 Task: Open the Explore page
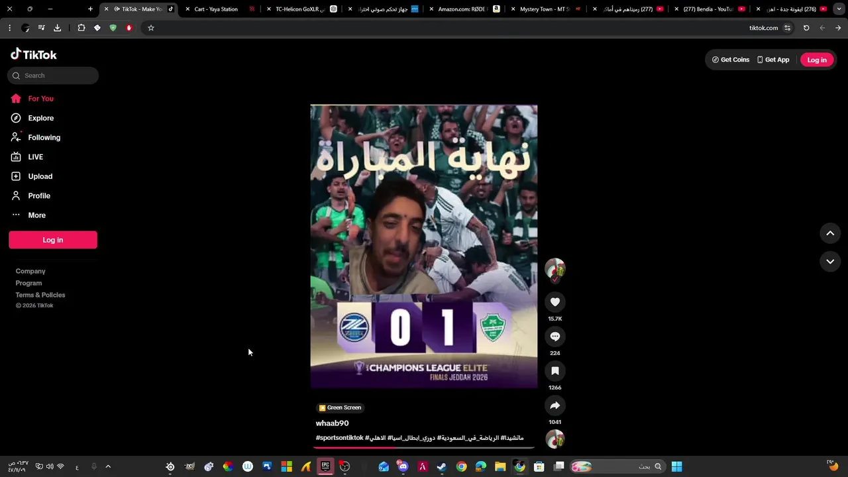point(32,118)
